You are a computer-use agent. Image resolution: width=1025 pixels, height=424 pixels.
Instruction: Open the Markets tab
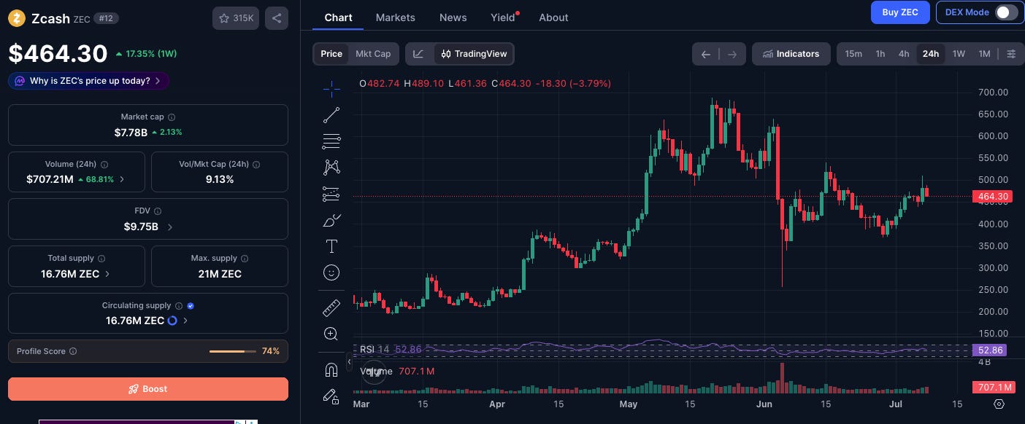[x=396, y=17]
